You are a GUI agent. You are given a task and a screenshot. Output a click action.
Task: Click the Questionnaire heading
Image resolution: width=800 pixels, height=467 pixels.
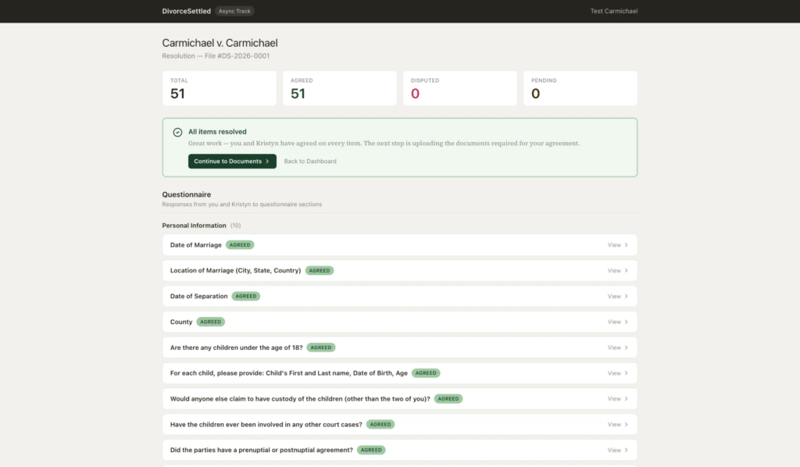point(186,194)
